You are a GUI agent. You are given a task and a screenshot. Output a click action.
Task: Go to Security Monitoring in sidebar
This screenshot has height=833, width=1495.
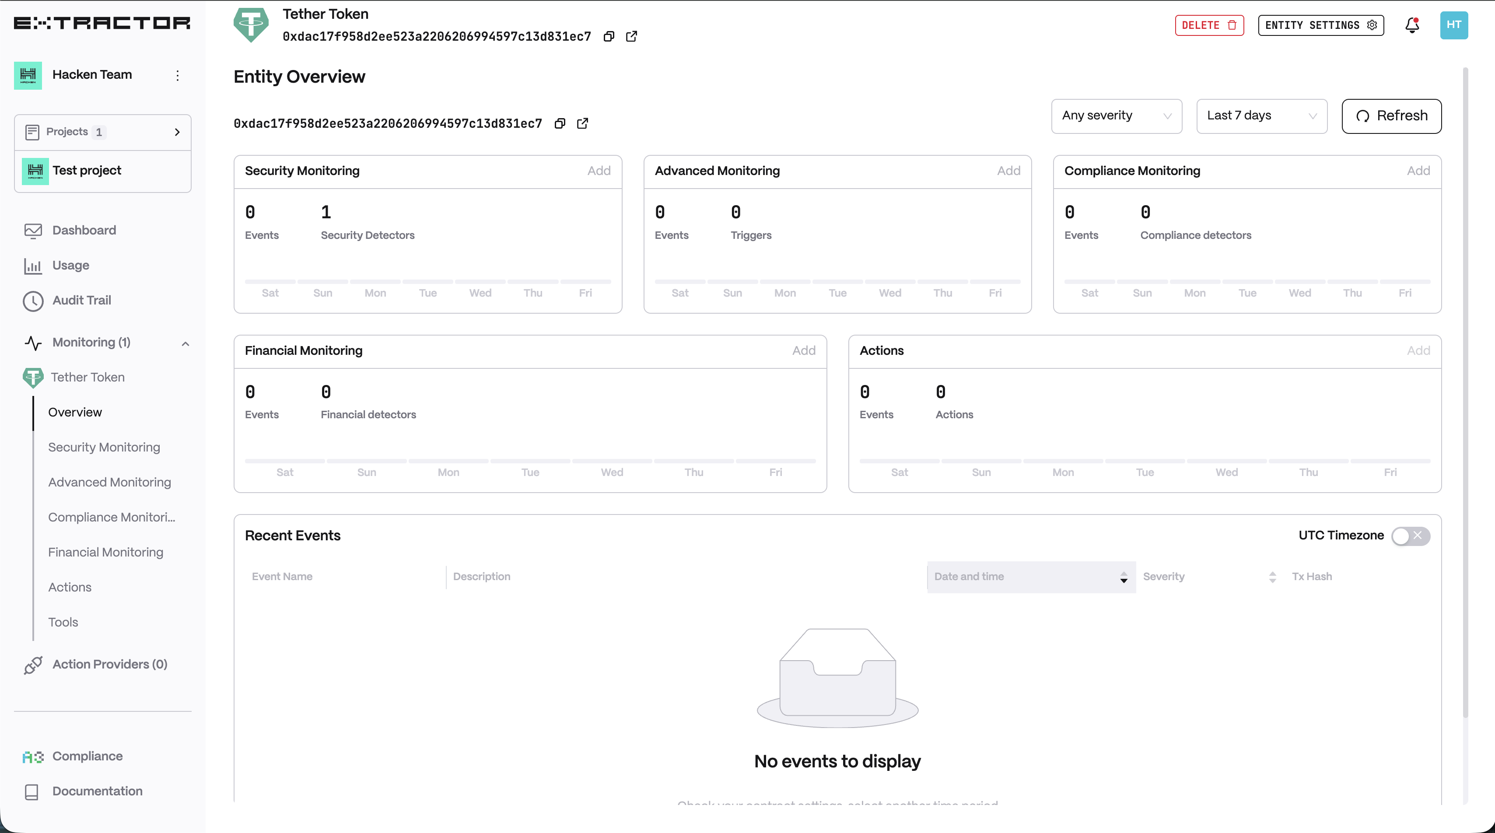point(104,447)
